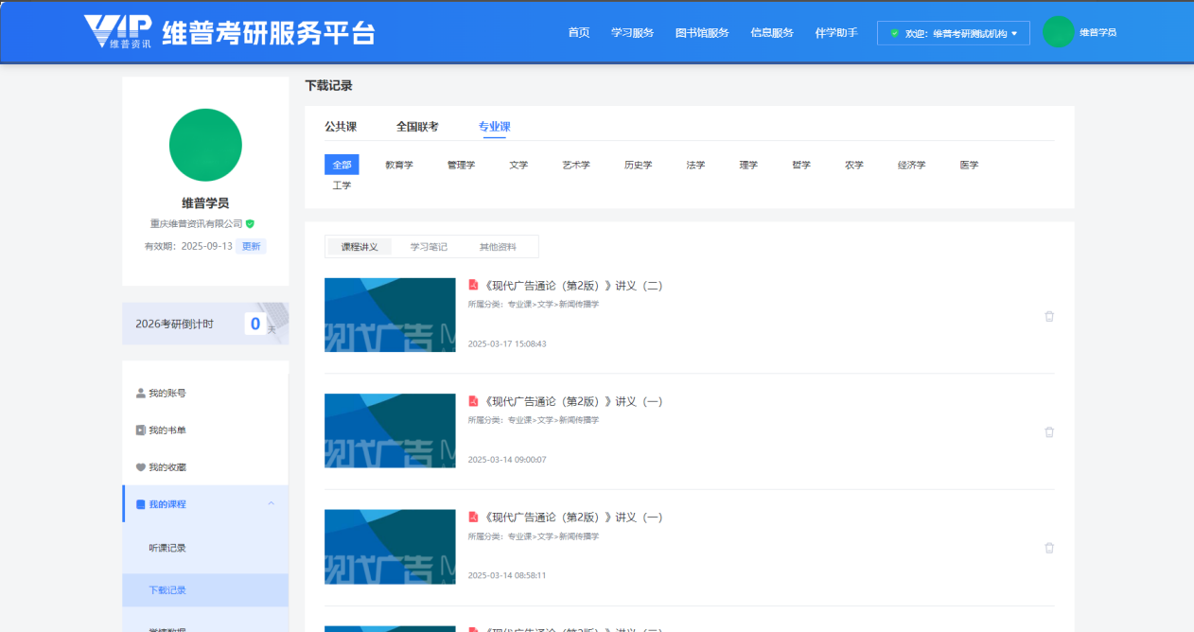1194x632 pixels.
Task: Open the 欢迎 维普考研测试机构 dropdown
Action: click(x=953, y=33)
